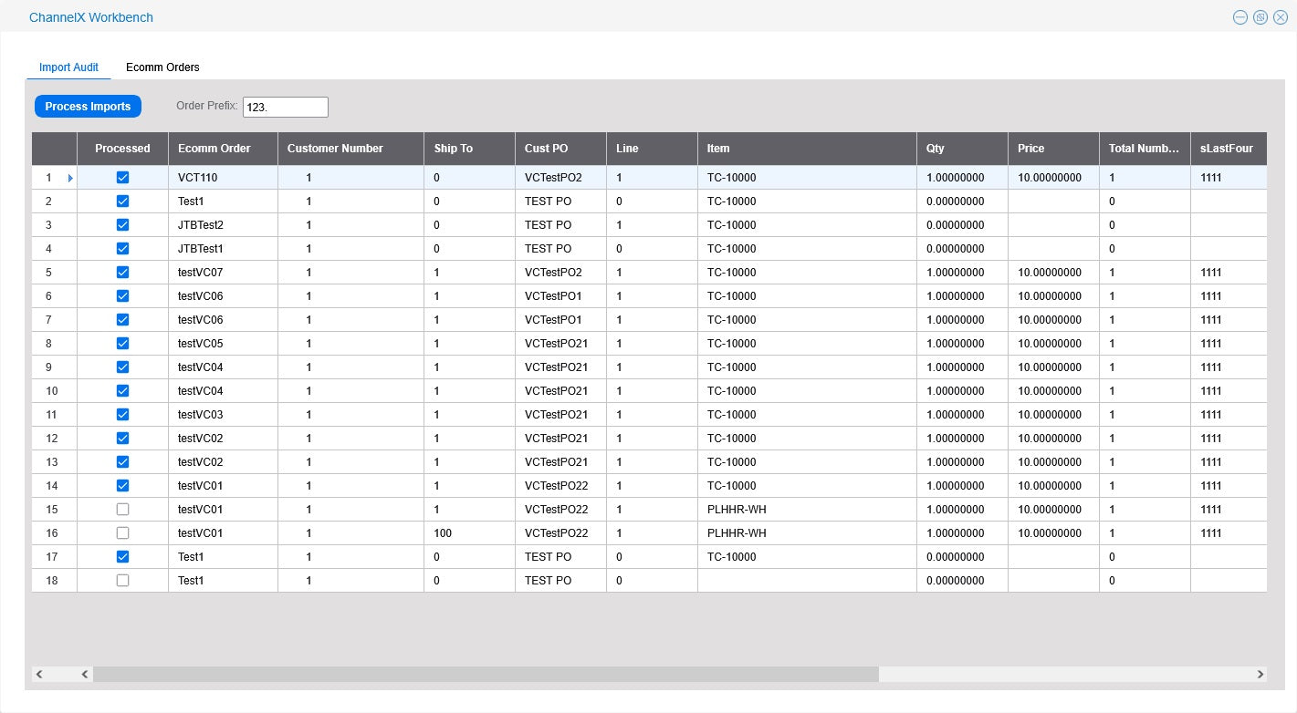Uncheck the Processed box for JTBTest2

pos(122,225)
